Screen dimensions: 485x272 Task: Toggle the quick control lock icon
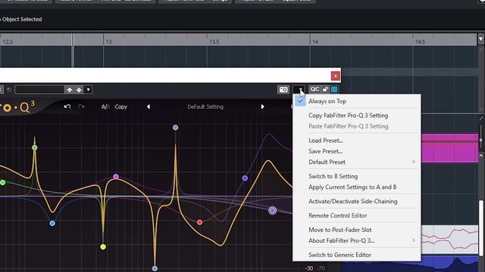pyautogui.click(x=325, y=89)
